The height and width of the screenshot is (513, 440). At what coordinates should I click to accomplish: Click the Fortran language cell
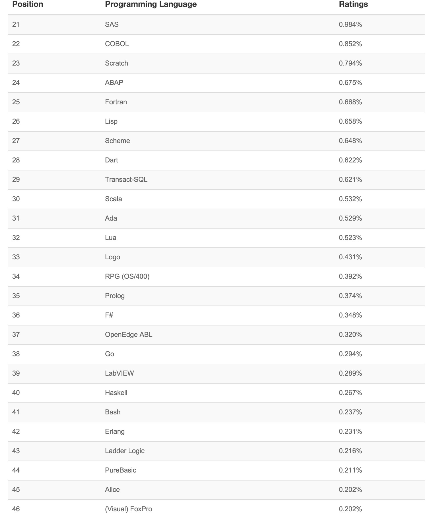pyautogui.click(x=116, y=102)
